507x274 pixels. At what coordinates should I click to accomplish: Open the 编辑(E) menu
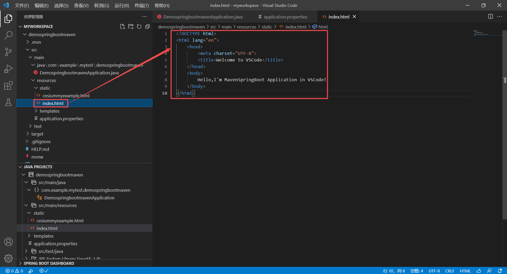click(x=41, y=5)
